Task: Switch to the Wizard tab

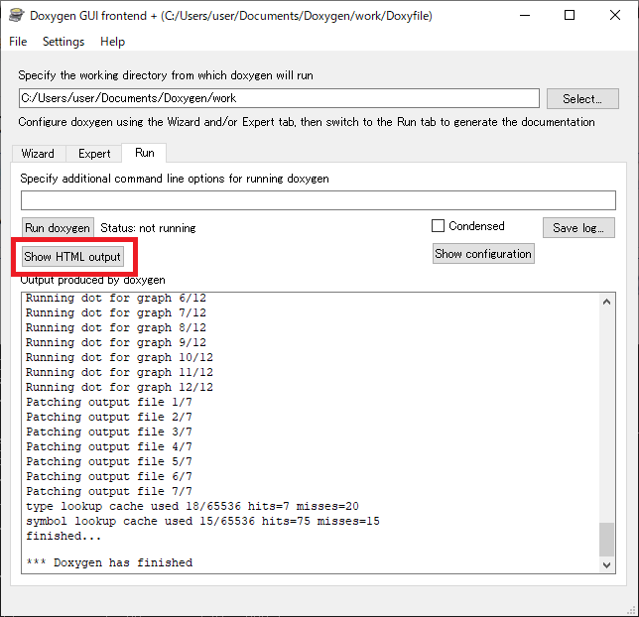Action: pyautogui.click(x=38, y=154)
